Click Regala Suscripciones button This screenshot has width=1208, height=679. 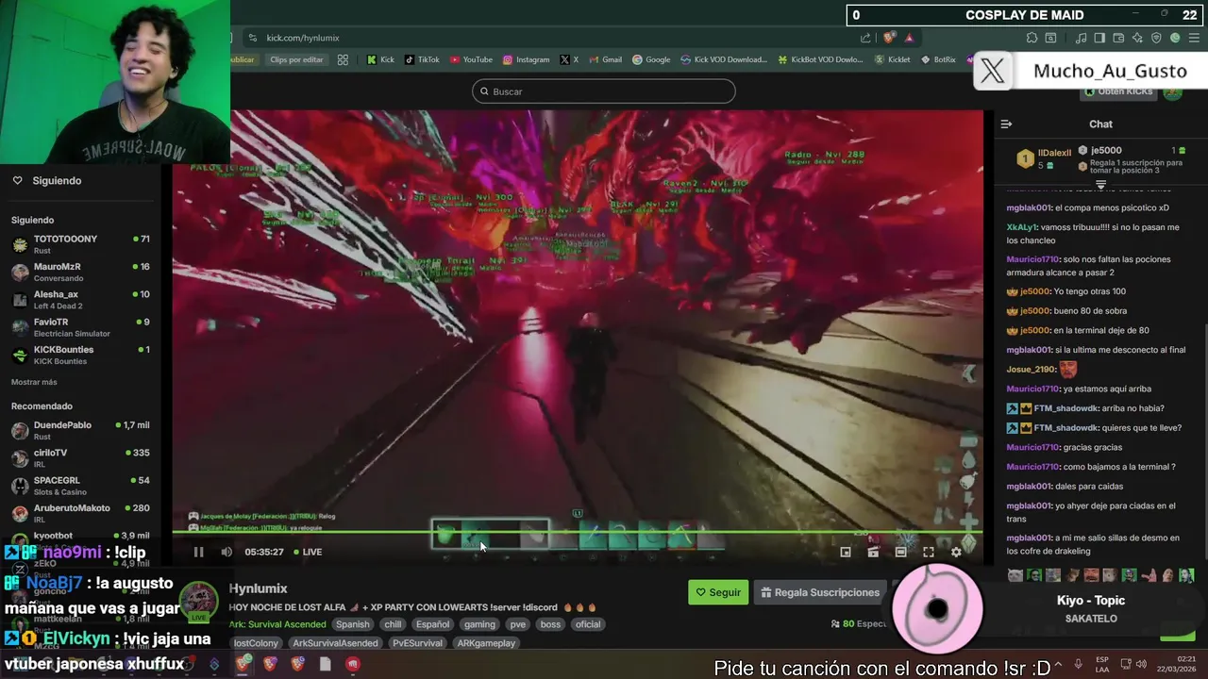[821, 592]
